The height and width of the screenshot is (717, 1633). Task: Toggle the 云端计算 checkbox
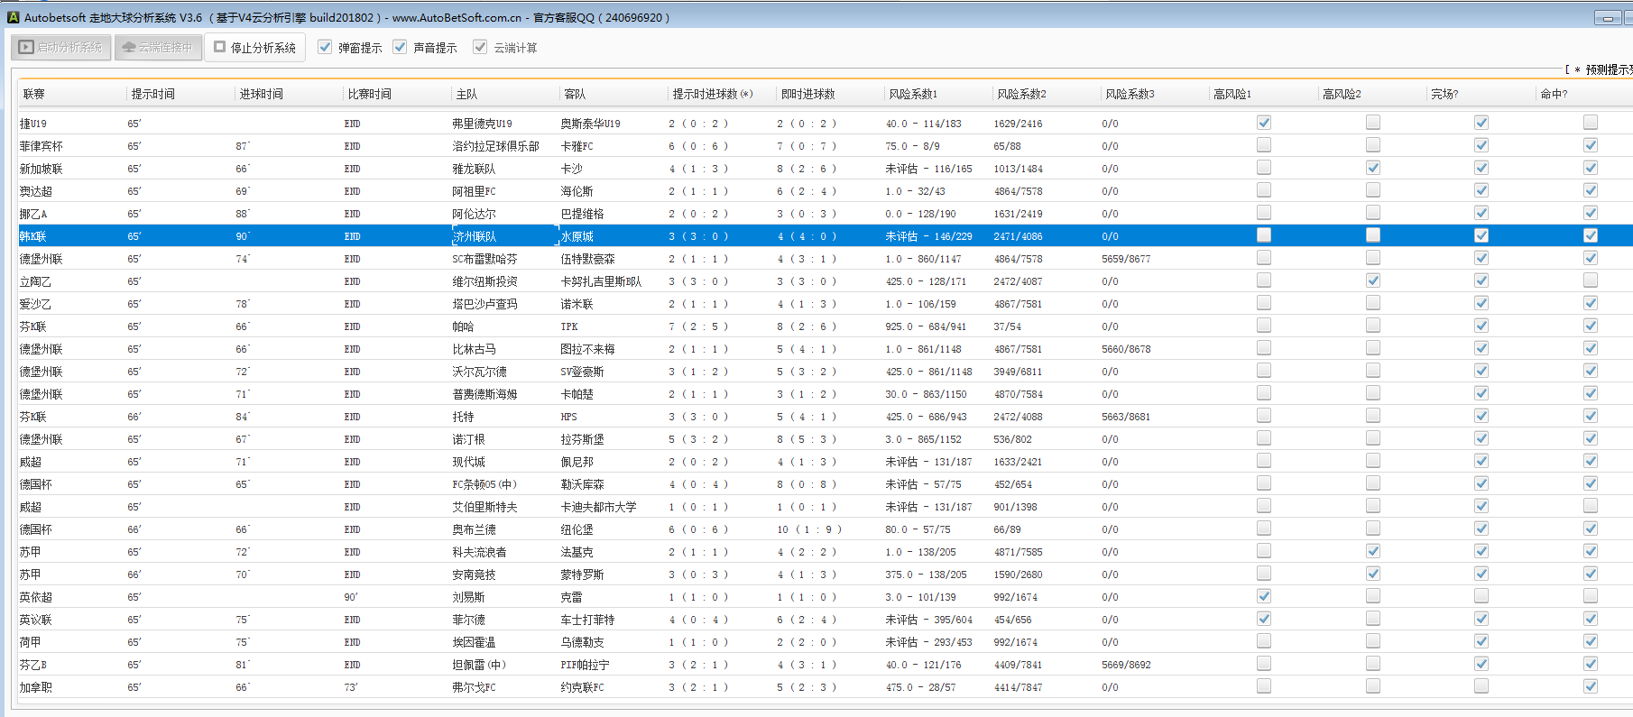[480, 48]
